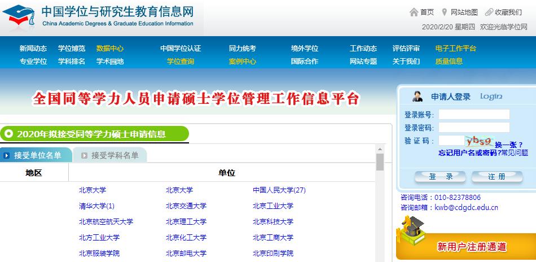Open 电子工作平台 menu item
This screenshot has width=536, height=262.
coord(456,49)
